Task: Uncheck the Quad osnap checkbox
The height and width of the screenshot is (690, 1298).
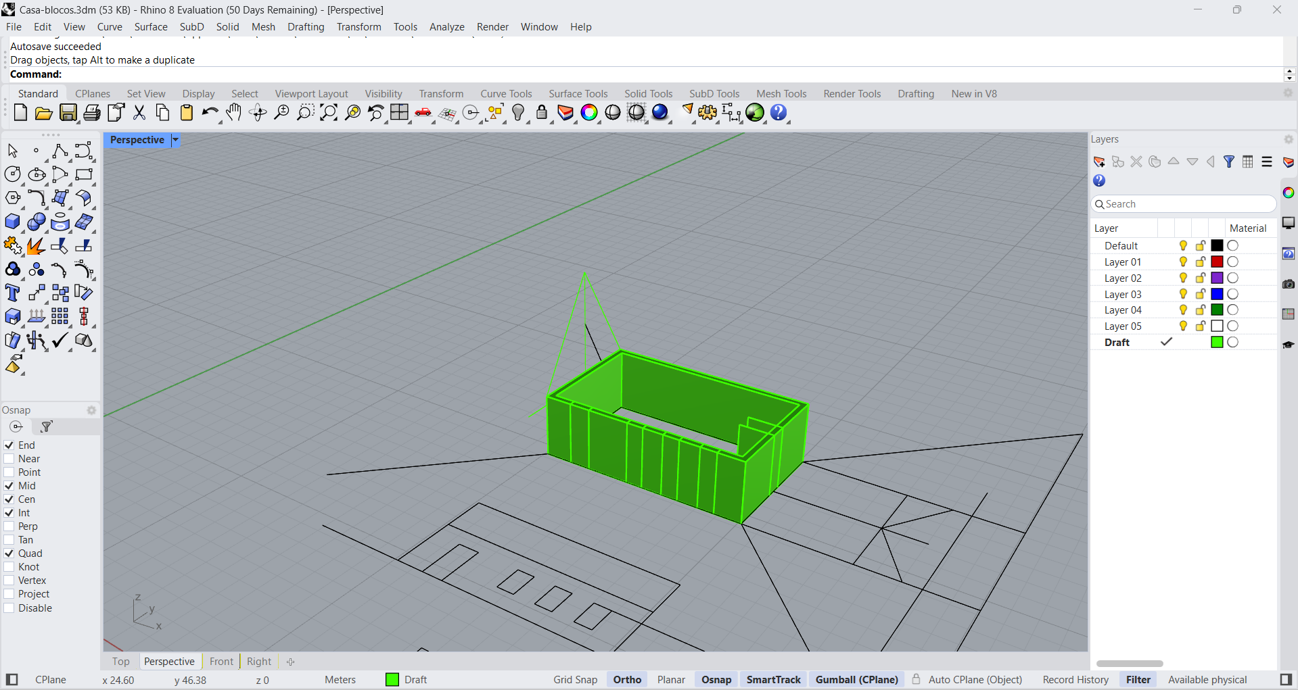Action: tap(9, 553)
